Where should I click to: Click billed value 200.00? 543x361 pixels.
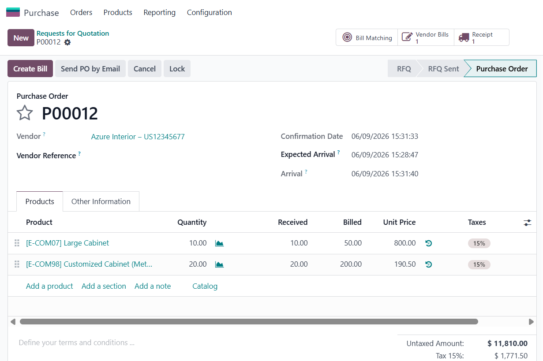coord(351,264)
